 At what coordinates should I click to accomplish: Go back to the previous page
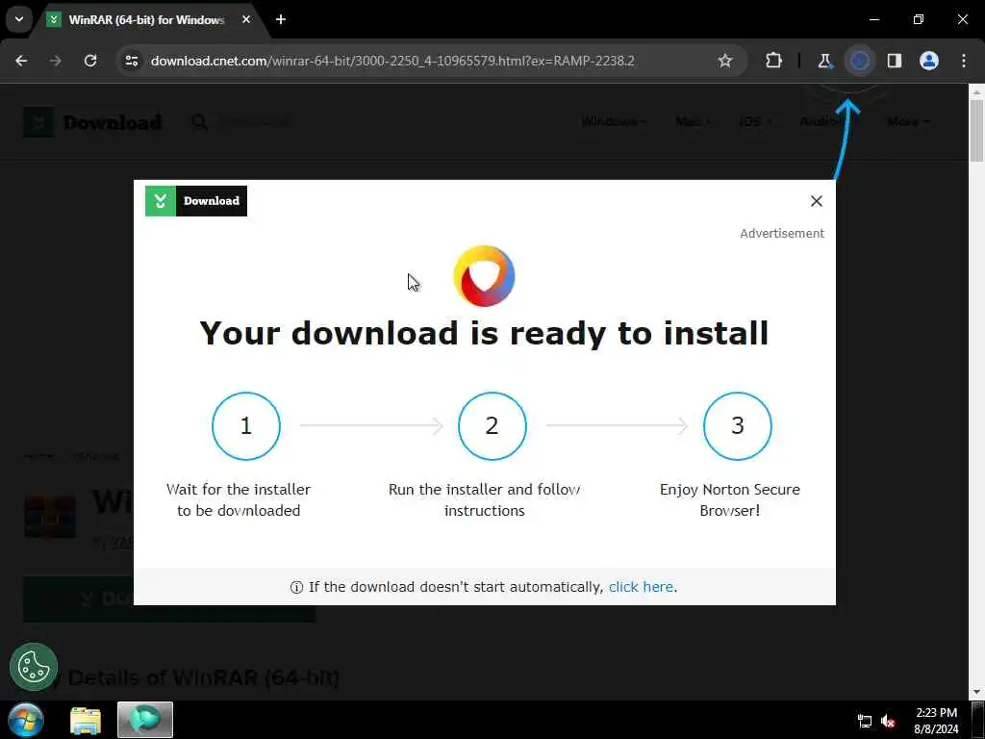click(x=21, y=61)
